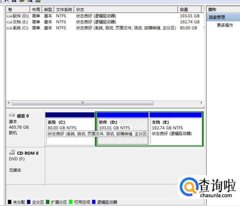Image resolution: width=240 pixels, height=206 pixels.
Task: Select the 系统 (C:) volume row
Action: pyautogui.click(x=105, y=28)
